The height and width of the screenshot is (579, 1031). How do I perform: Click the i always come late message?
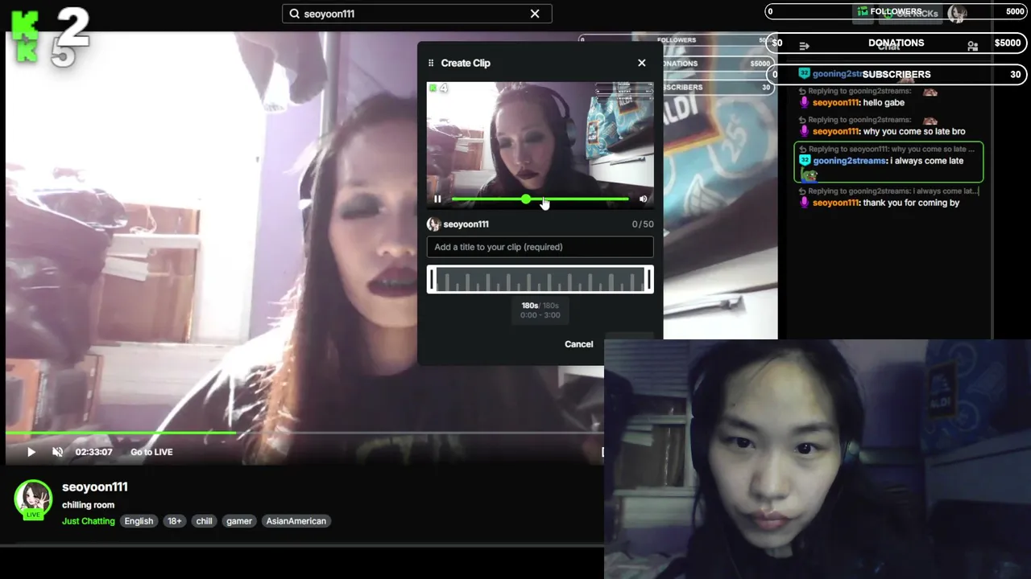coord(927,161)
